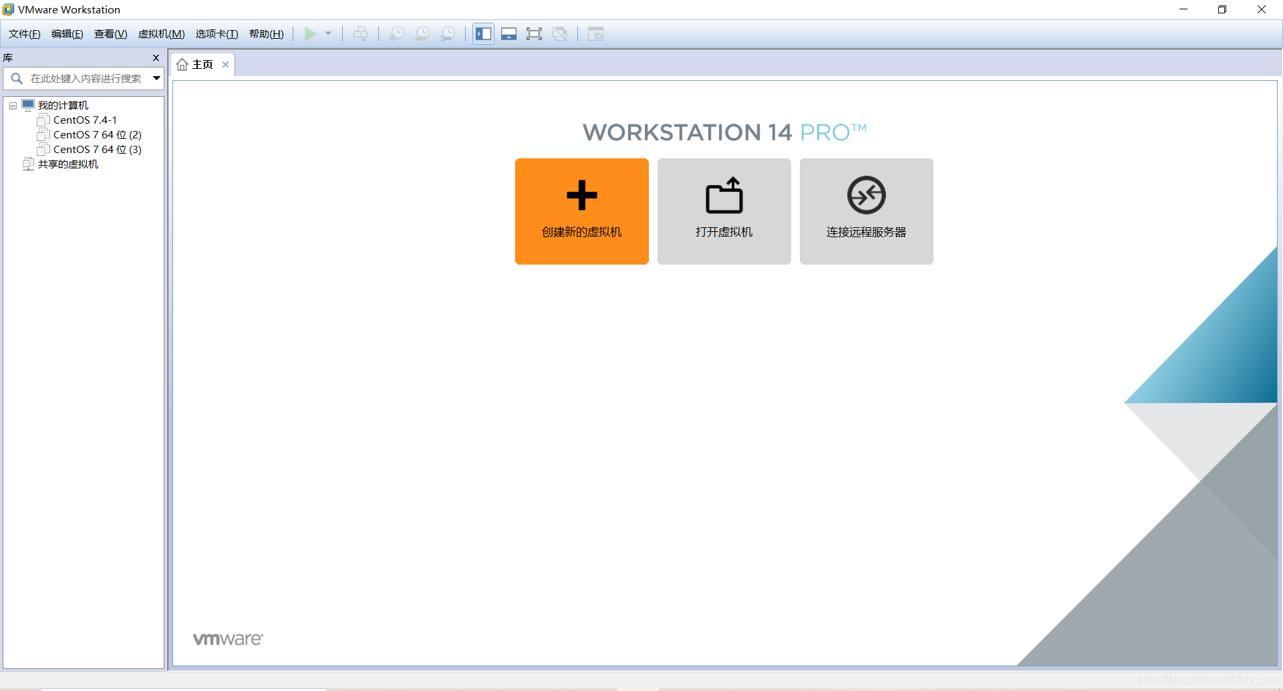Click the Manage Snapshots toolbar icon
The width and height of the screenshot is (1283, 691).
click(448, 34)
